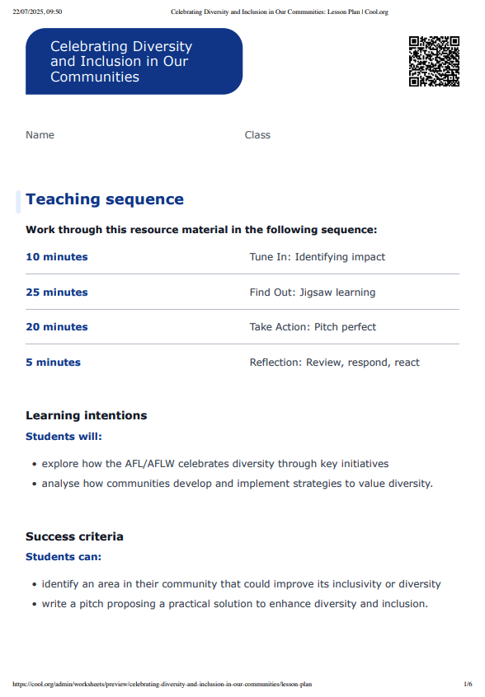The height and width of the screenshot is (697, 485).
Task: Select the Learning intentions heading
Action: (x=87, y=415)
